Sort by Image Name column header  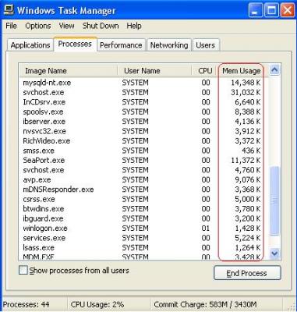pos(68,71)
